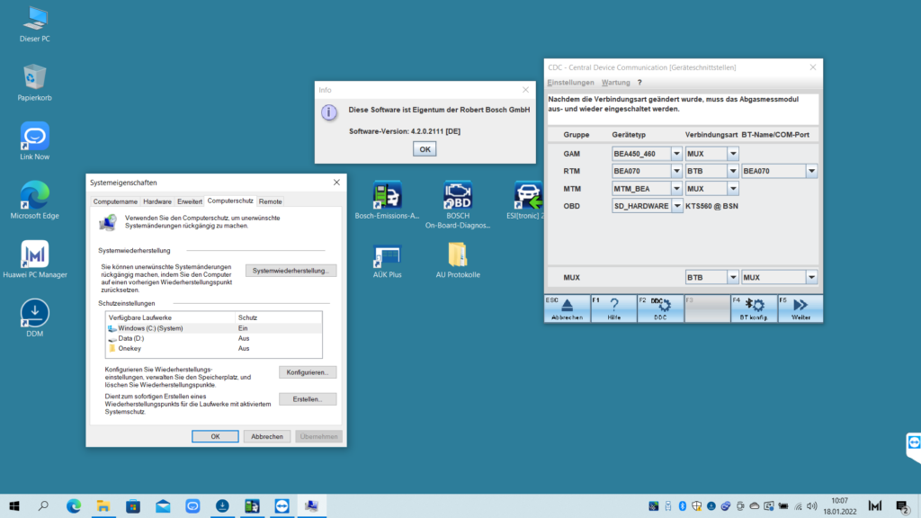Click the Windows Security shield tray icon
Viewport: 921px width, 518px height.
pos(697,505)
